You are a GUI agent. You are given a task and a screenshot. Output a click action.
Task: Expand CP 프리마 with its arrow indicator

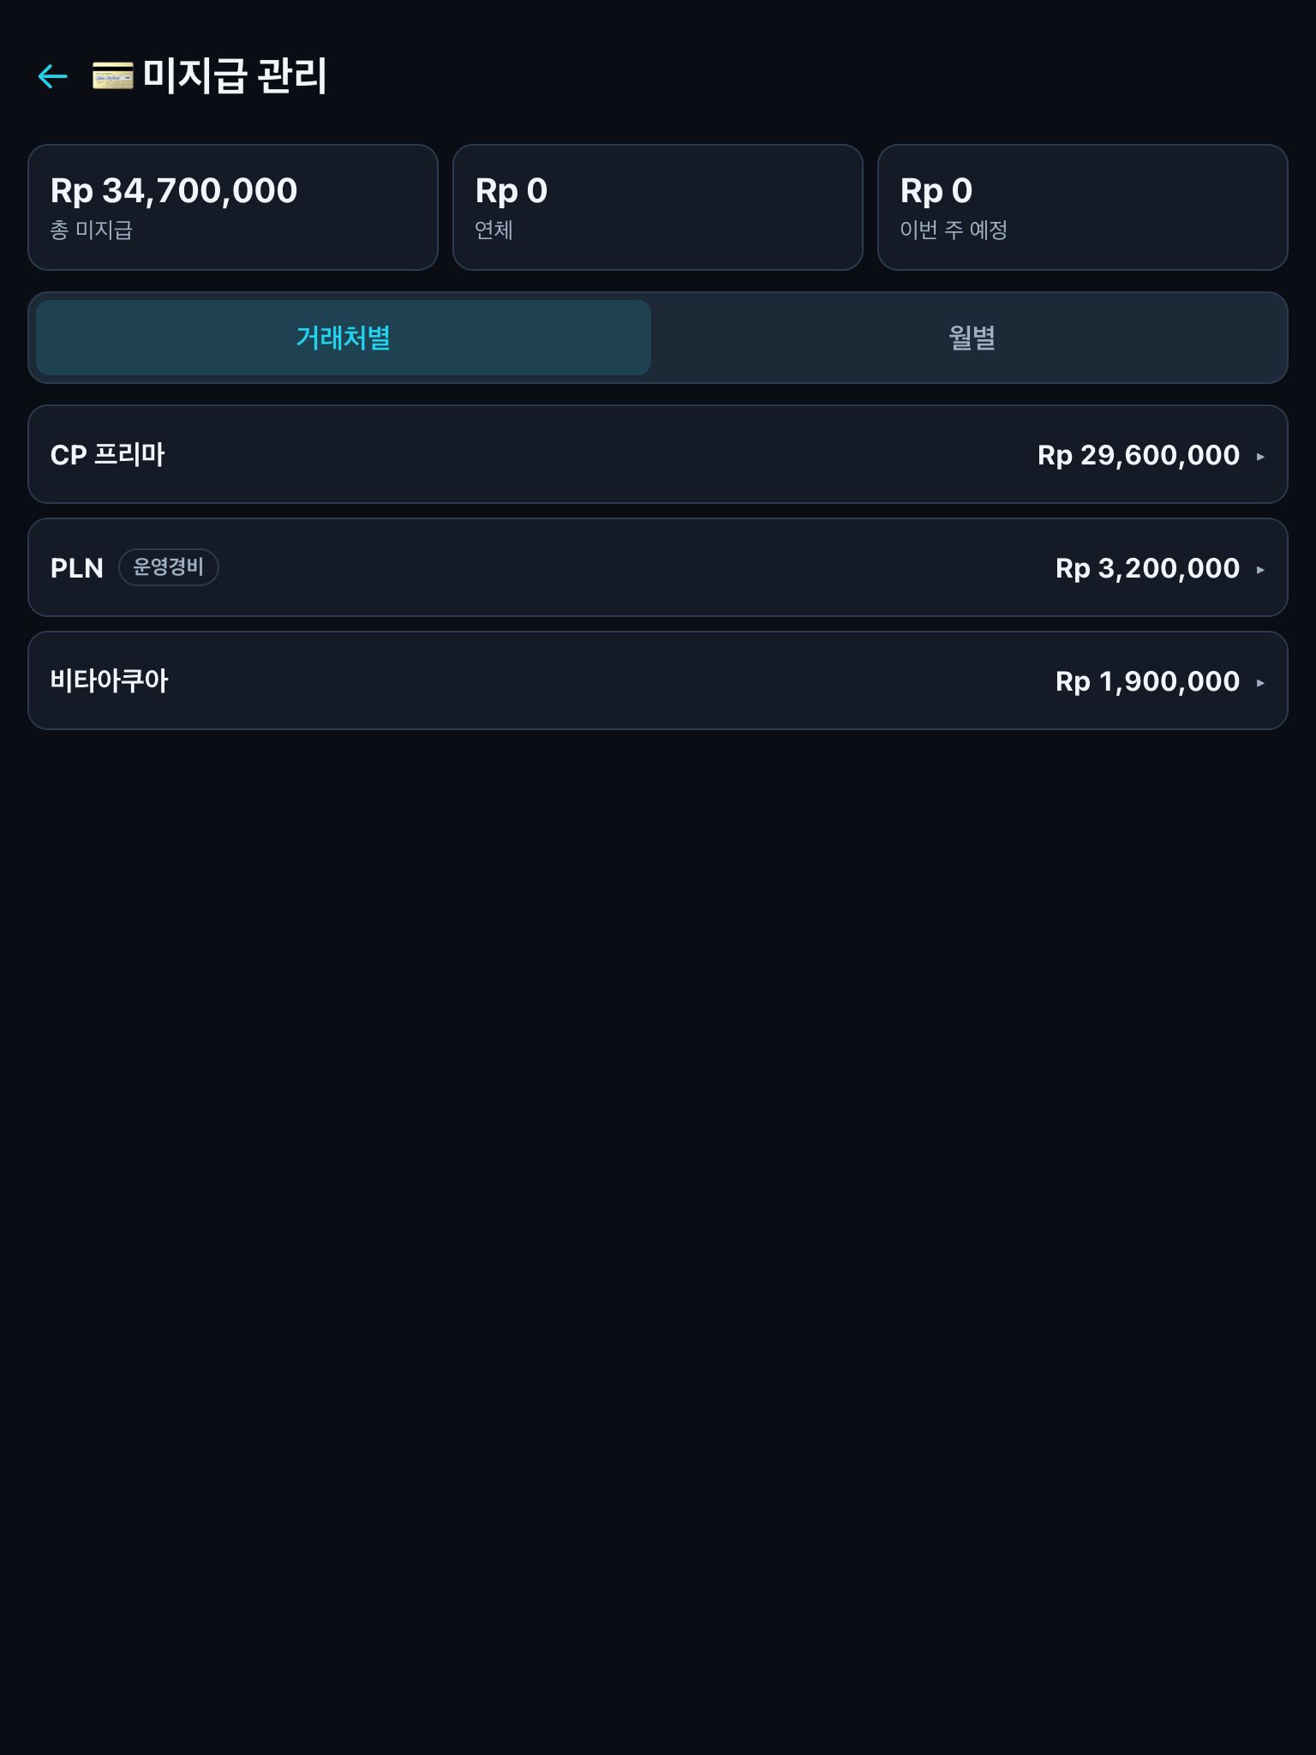[1260, 456]
